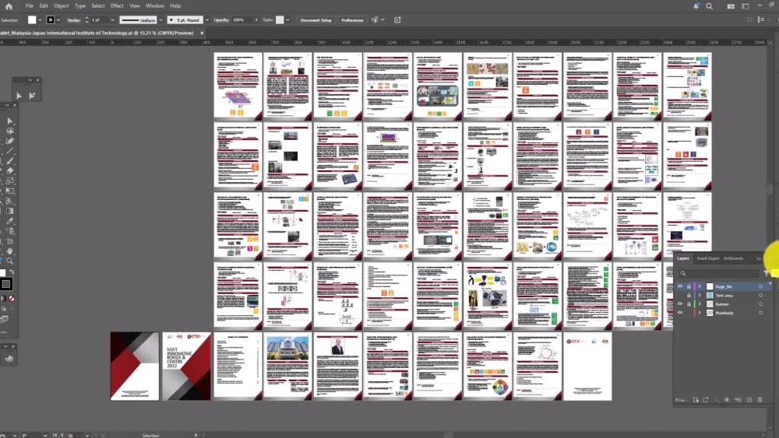Image resolution: width=779 pixels, height=438 pixels.
Task: Toggle visibility of the Text area layer
Action: click(679, 296)
